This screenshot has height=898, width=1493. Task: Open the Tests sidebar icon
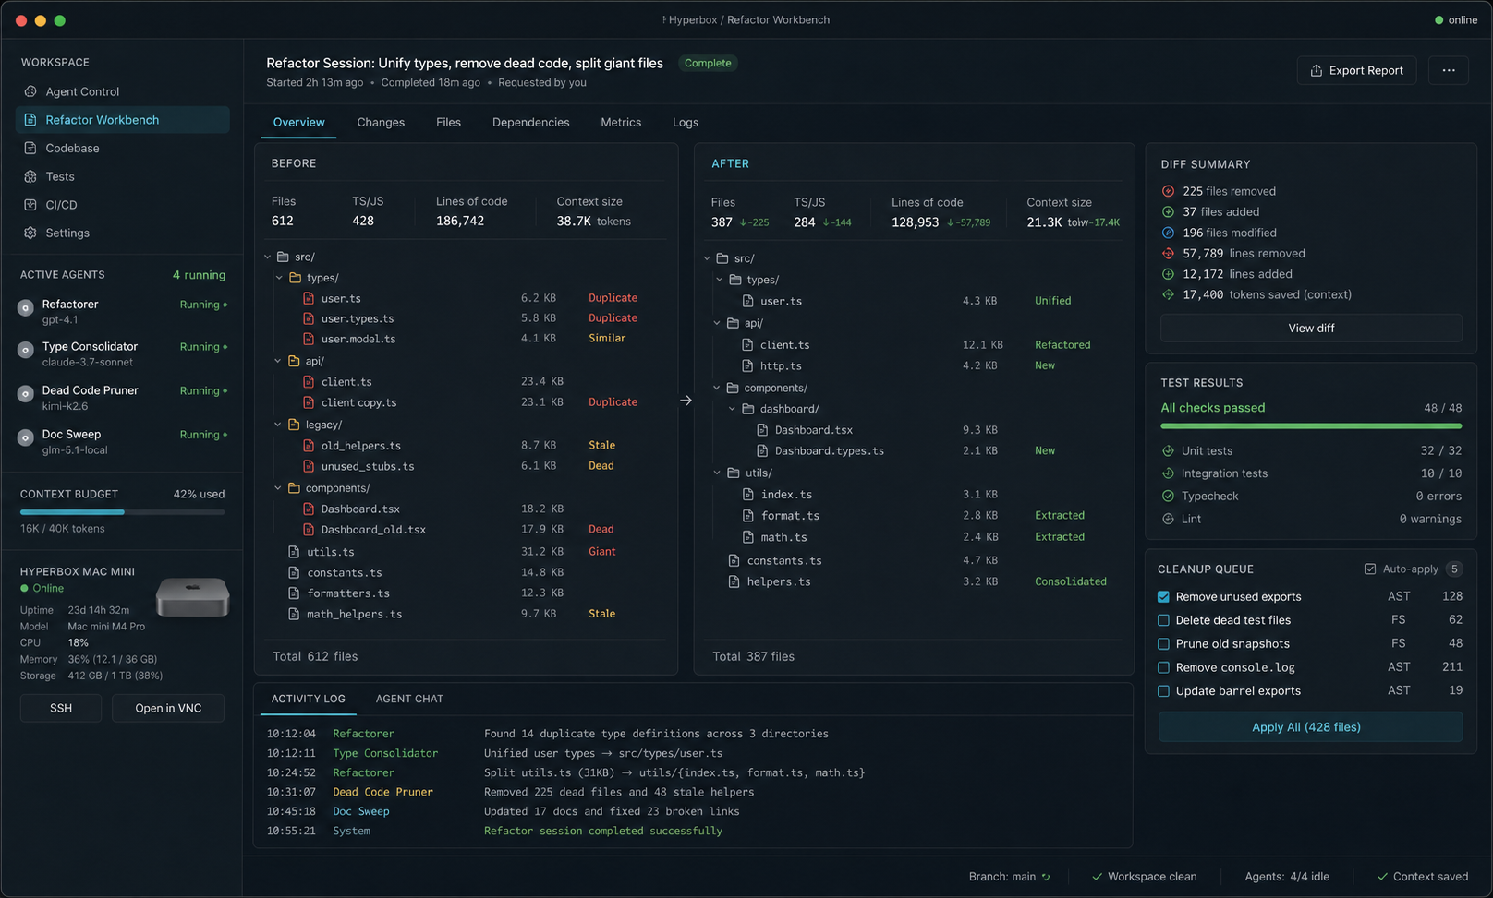(x=30, y=176)
